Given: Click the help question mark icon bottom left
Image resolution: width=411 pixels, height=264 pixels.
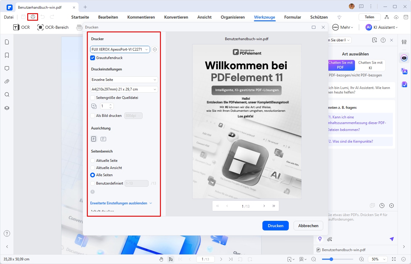Looking at the screenshot, I should pyautogui.click(x=7, y=233).
